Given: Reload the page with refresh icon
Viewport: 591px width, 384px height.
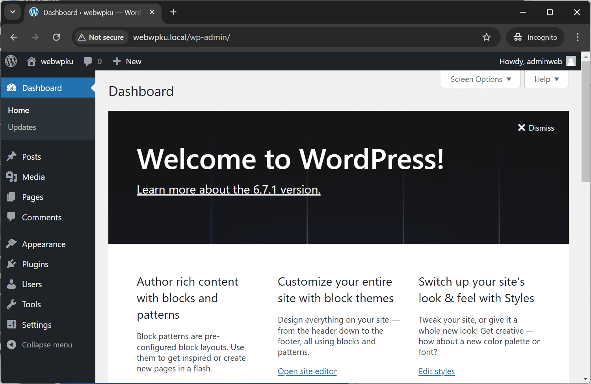Looking at the screenshot, I should (x=56, y=37).
